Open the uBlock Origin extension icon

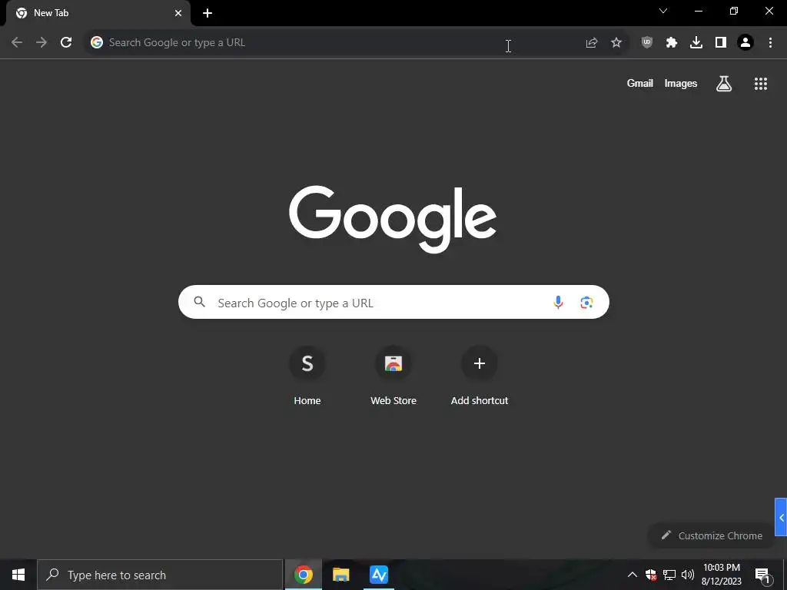pyautogui.click(x=647, y=43)
